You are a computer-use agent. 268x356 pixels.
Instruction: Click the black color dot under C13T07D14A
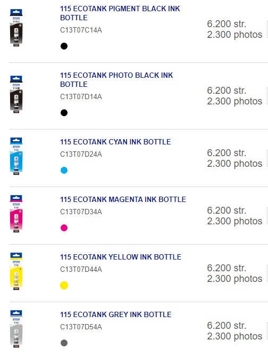64,112
